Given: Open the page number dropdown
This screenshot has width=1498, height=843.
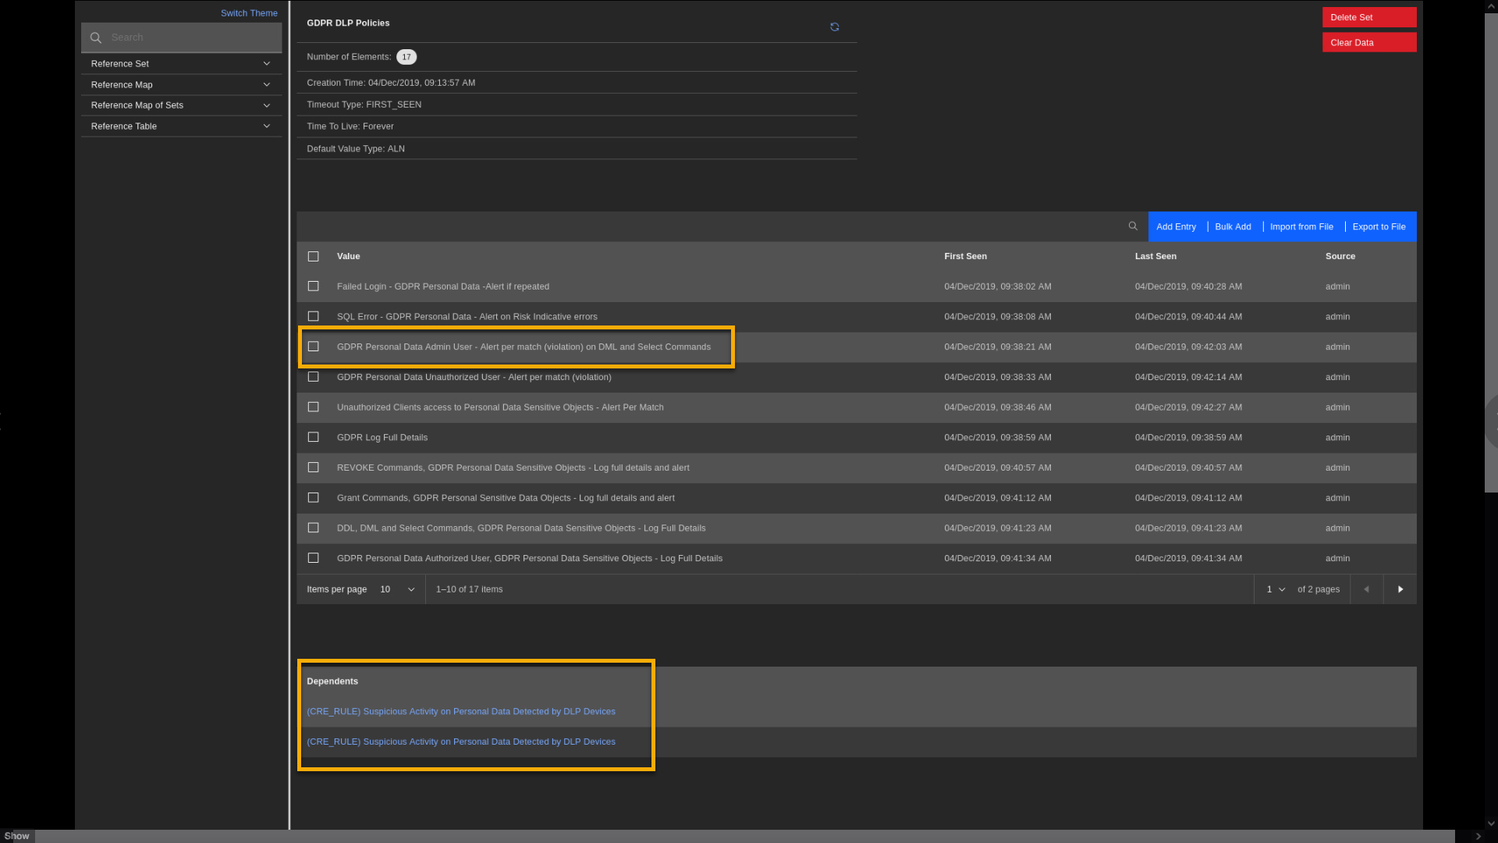Looking at the screenshot, I should 1276,589.
